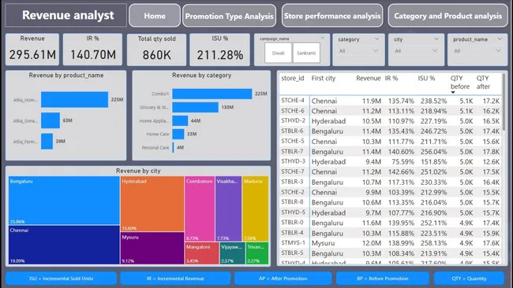Switch to Category and Product analysis
The image size is (513, 288).
tap(447, 16)
